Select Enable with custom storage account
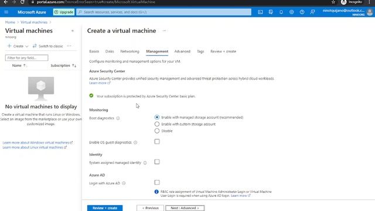 click(157, 124)
